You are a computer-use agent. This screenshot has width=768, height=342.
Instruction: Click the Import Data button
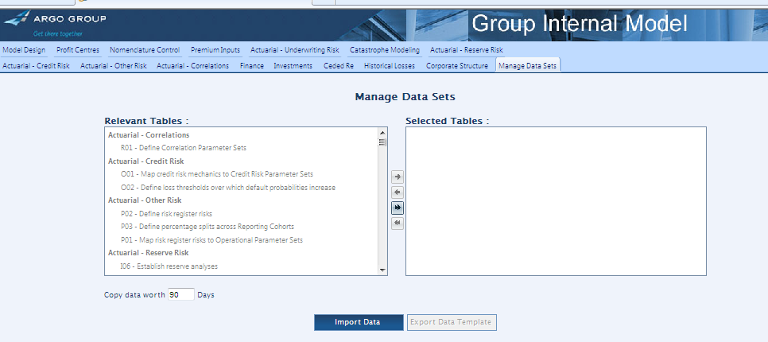tap(358, 322)
